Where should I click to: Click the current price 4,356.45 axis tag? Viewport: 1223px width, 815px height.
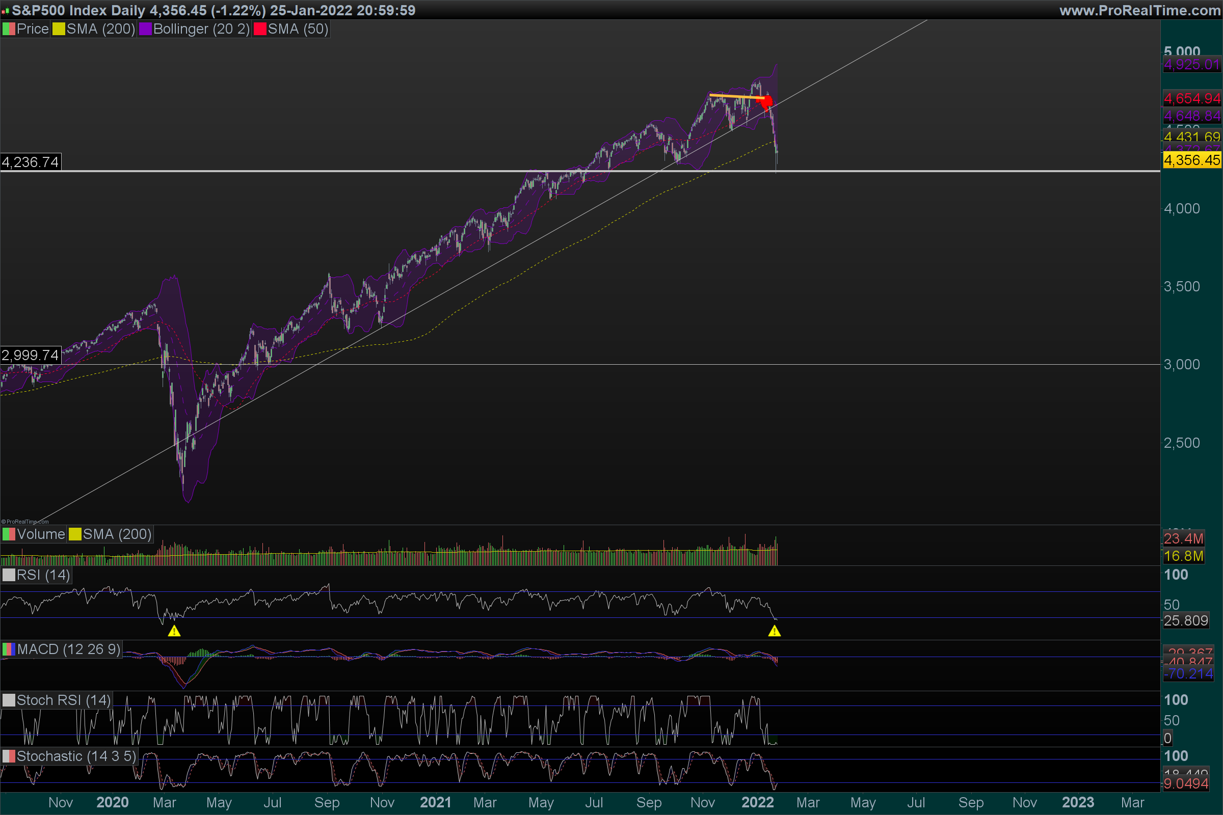tap(1191, 160)
